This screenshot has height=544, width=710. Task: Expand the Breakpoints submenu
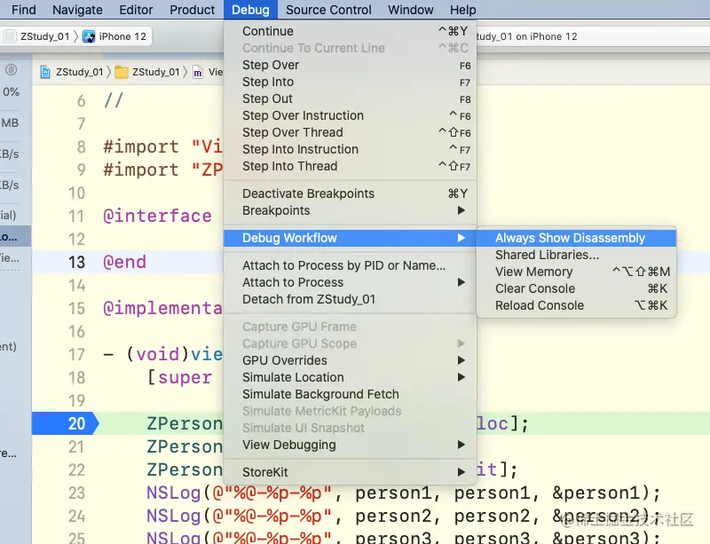[350, 210]
